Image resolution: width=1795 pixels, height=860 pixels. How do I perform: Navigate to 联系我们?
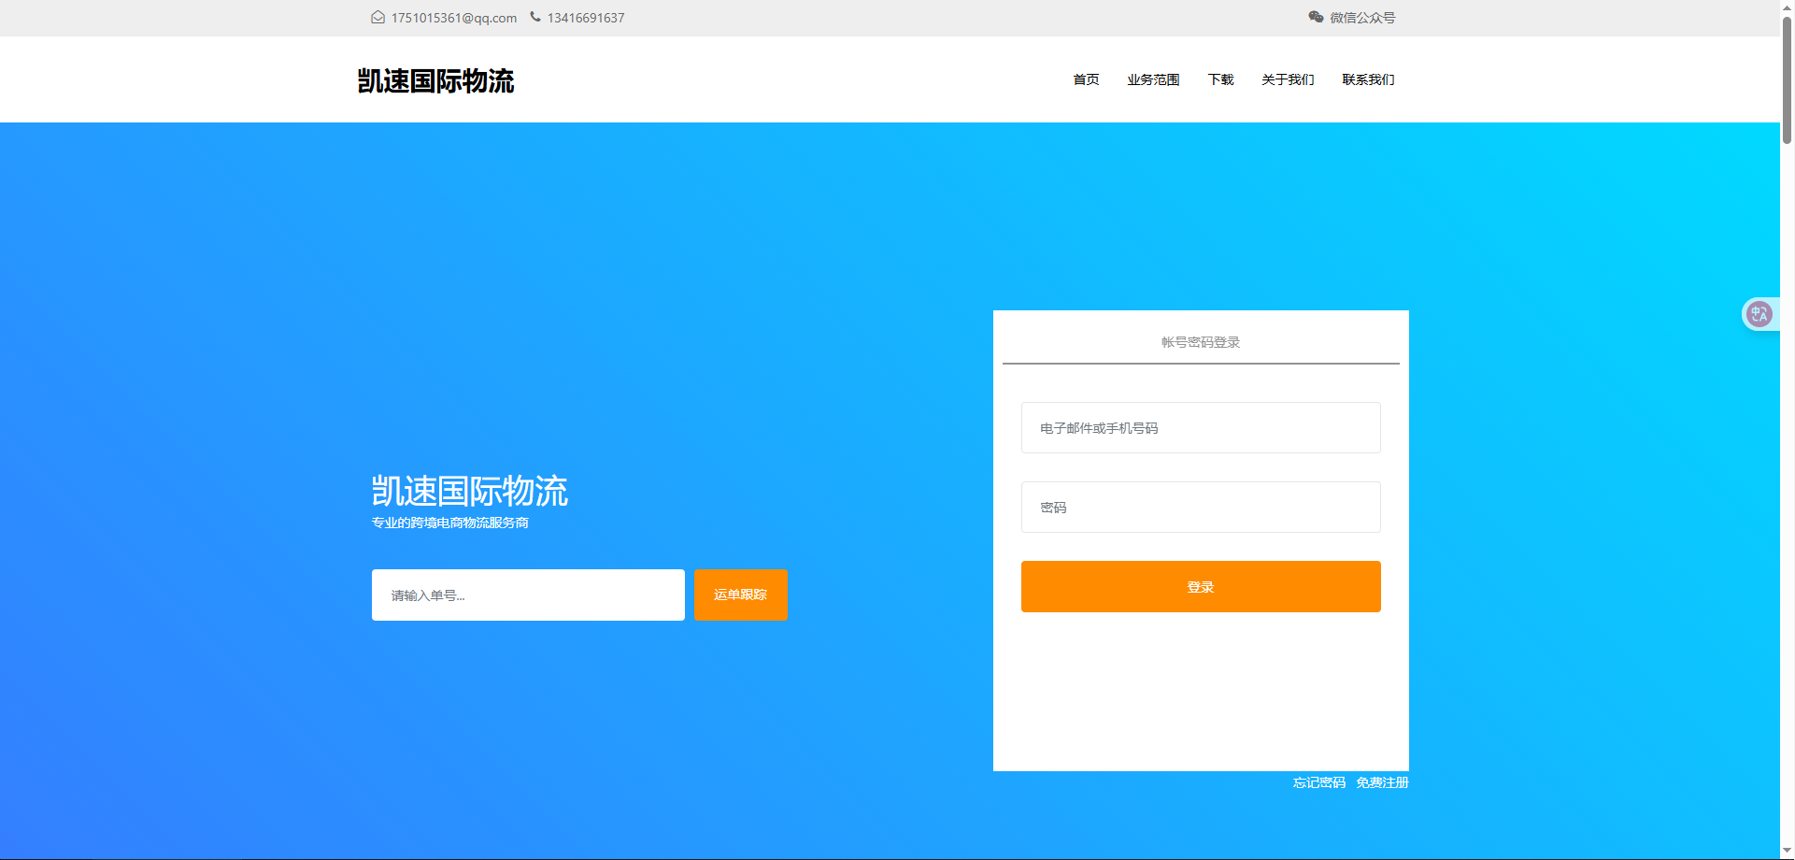(x=1368, y=79)
